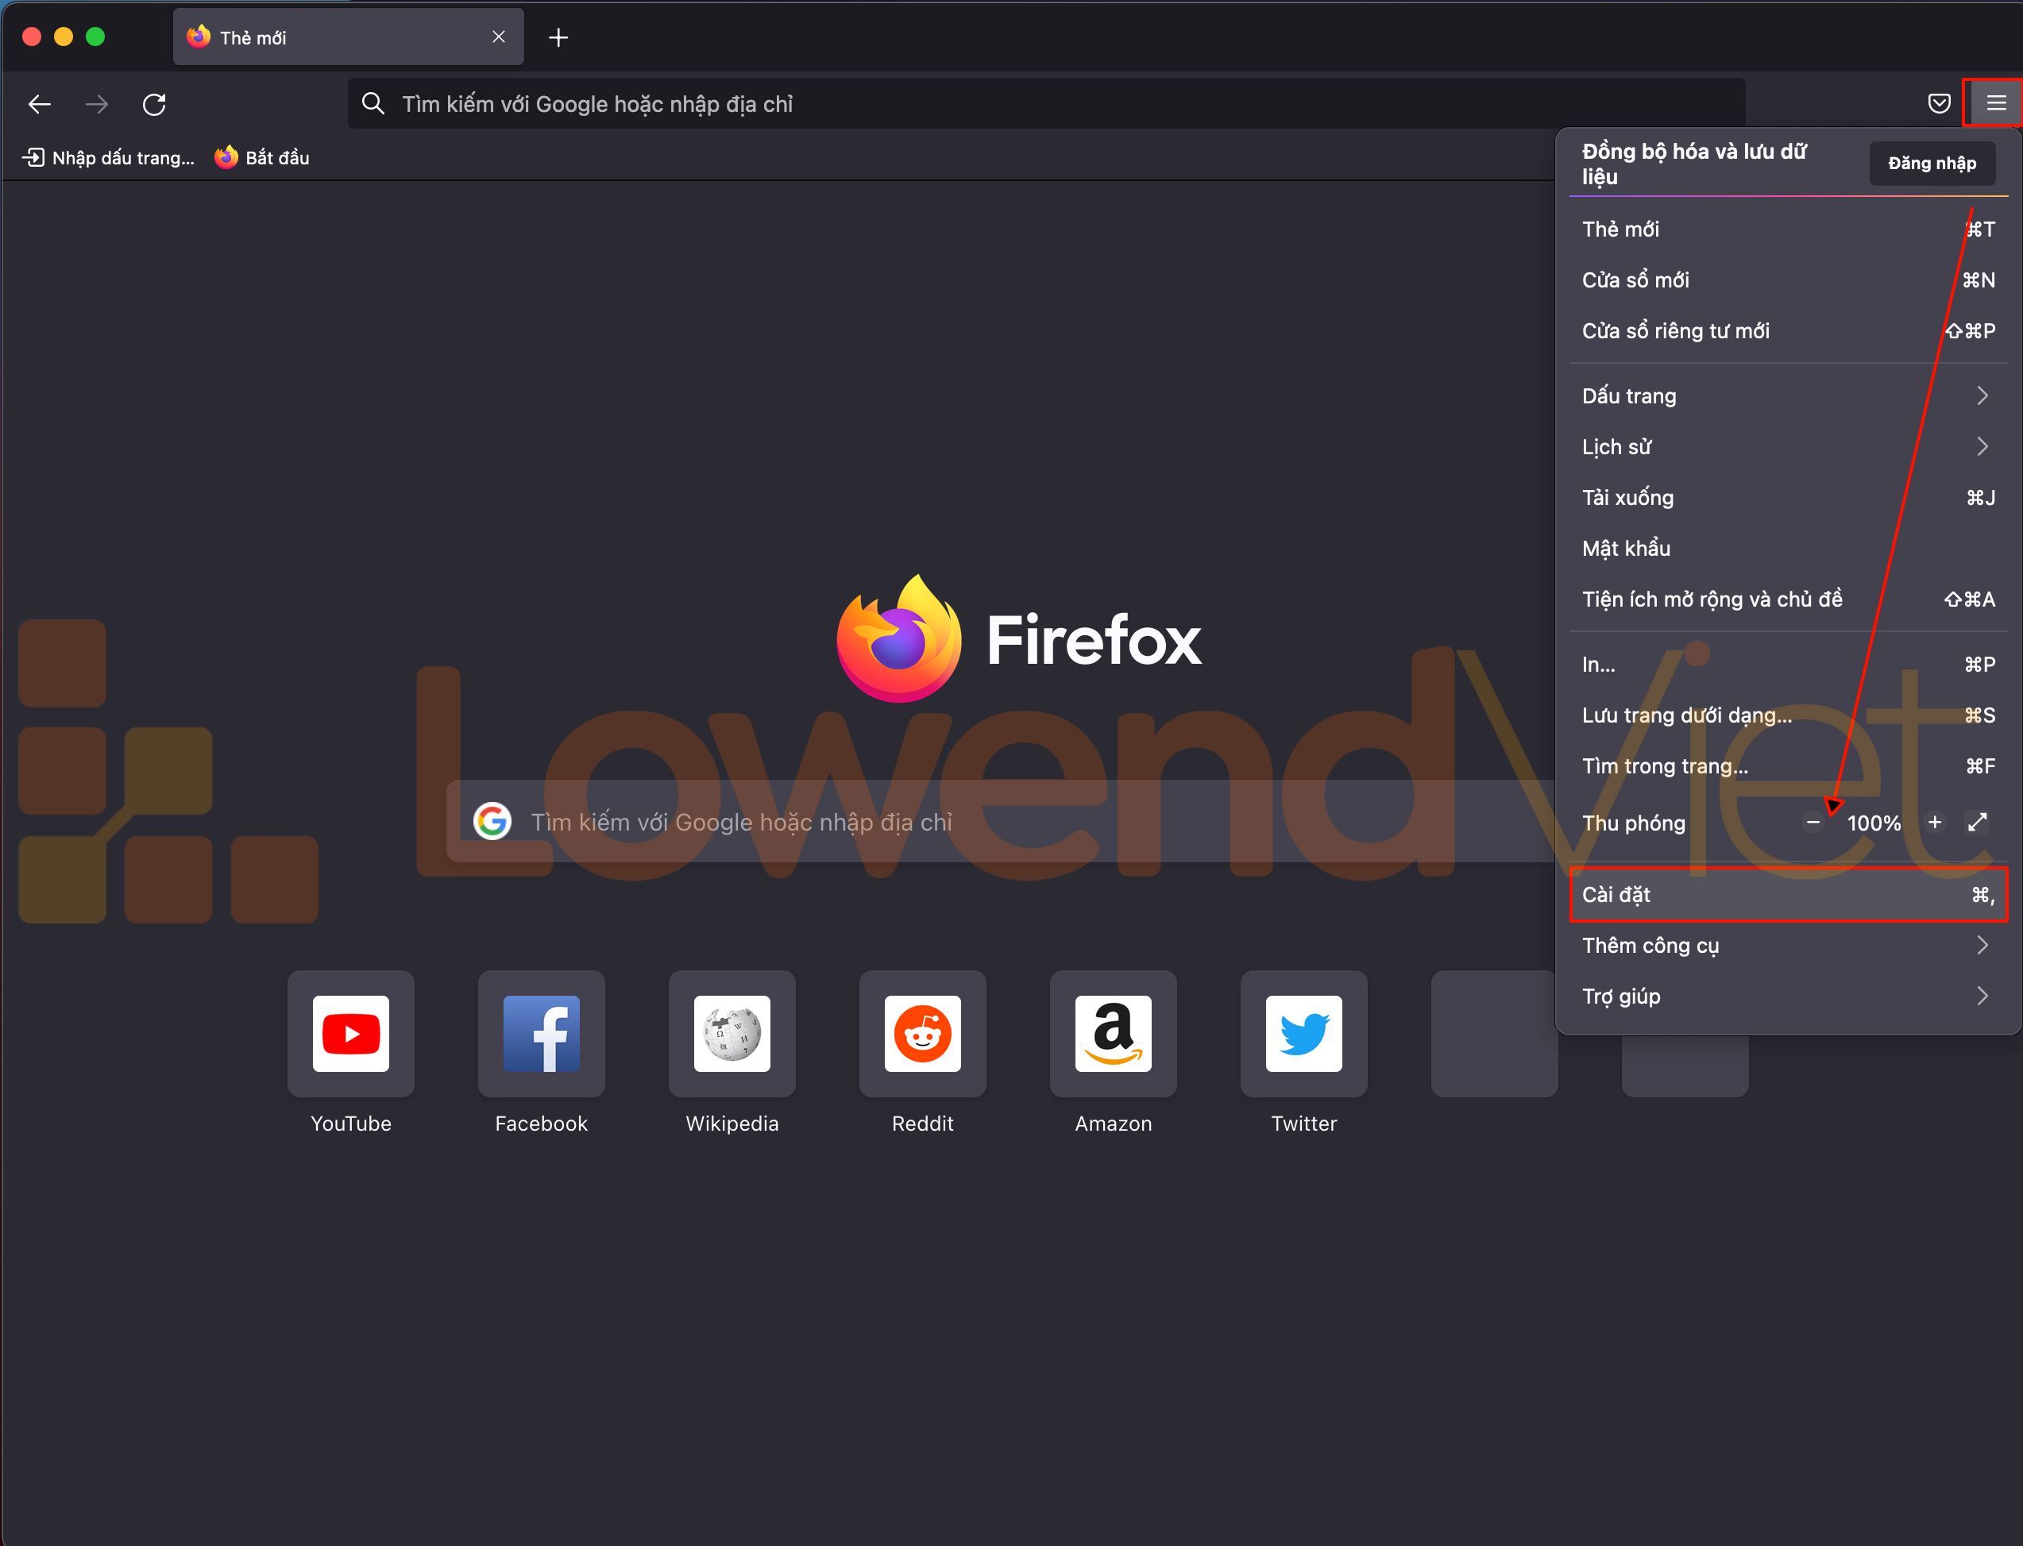The image size is (2023, 1546).
Task: Choose "Cửa sổ mới" menu item
Action: coord(1787,280)
